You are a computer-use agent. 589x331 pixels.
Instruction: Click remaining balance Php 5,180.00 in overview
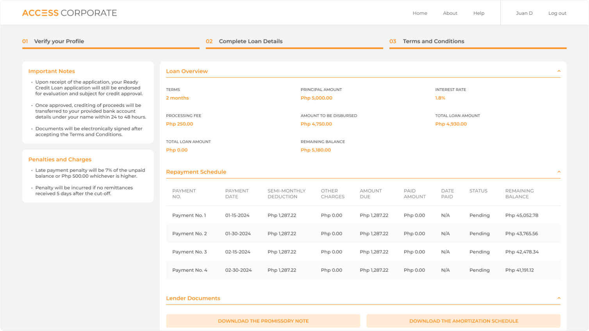[x=316, y=150]
